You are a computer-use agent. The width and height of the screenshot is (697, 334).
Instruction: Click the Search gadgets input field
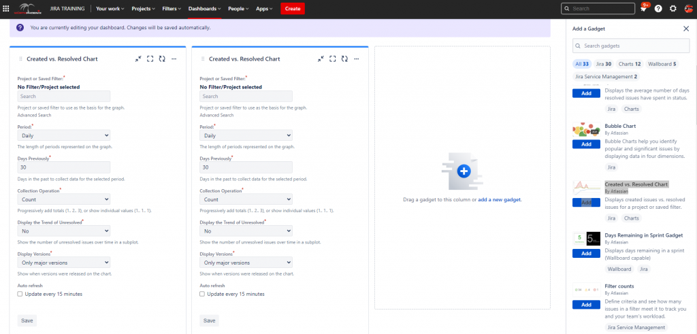(631, 46)
